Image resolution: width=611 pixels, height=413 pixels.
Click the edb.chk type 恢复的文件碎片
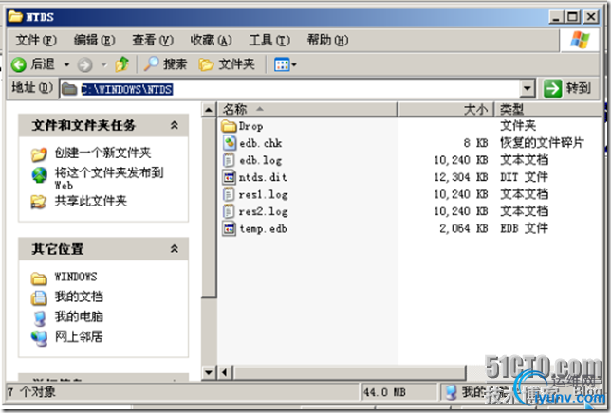(542, 143)
